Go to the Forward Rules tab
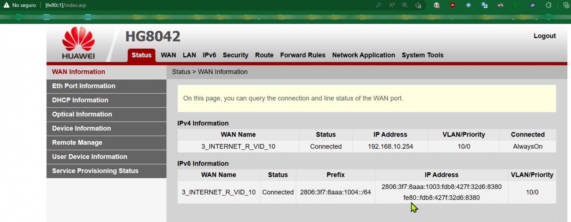Viewport: 571px width, 222px height. pyautogui.click(x=303, y=55)
